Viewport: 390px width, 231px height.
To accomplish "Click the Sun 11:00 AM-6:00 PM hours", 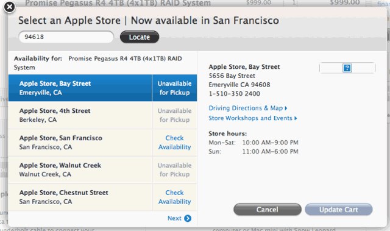I will tap(253, 151).
